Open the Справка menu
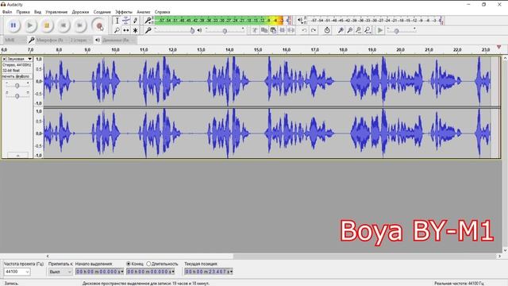This screenshot has height=286, width=508. point(162,12)
